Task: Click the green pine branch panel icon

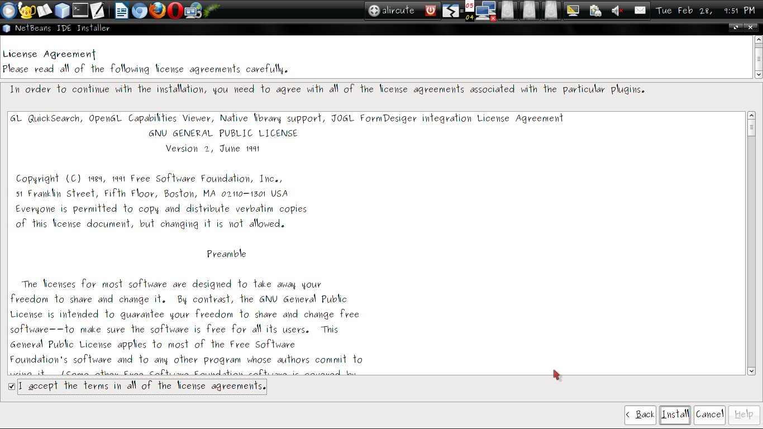Action: [211, 9]
